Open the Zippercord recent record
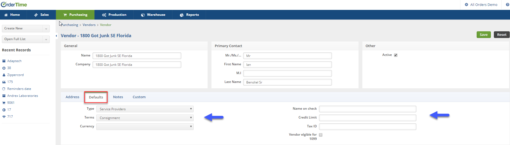The width and height of the screenshot is (510, 145). [15, 75]
